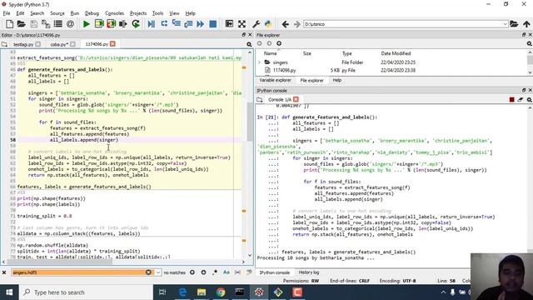Viewport: 533px width, 300px height.
Task: Clear the find text field
Action: pyautogui.click(x=148, y=272)
